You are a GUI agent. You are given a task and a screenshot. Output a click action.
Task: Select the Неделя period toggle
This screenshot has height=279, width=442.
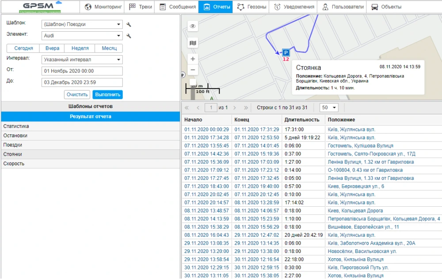(80, 48)
